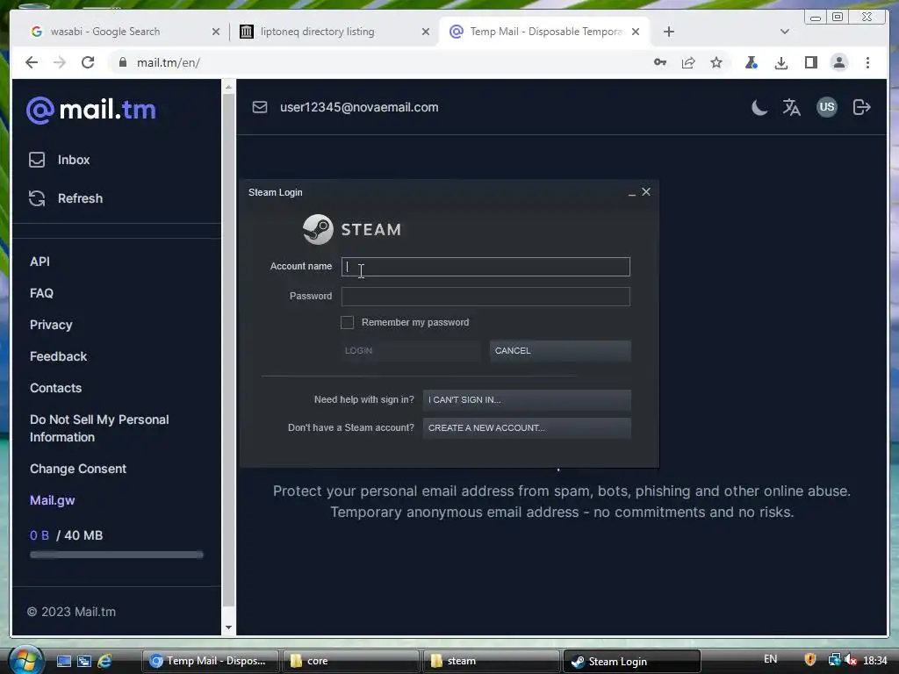899x674 pixels.
Task: Toggle dark mode moon icon on mail.tm
Action: pyautogui.click(x=759, y=107)
